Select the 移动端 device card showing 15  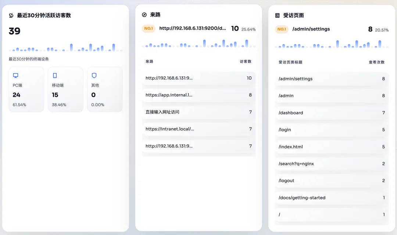click(x=65, y=89)
